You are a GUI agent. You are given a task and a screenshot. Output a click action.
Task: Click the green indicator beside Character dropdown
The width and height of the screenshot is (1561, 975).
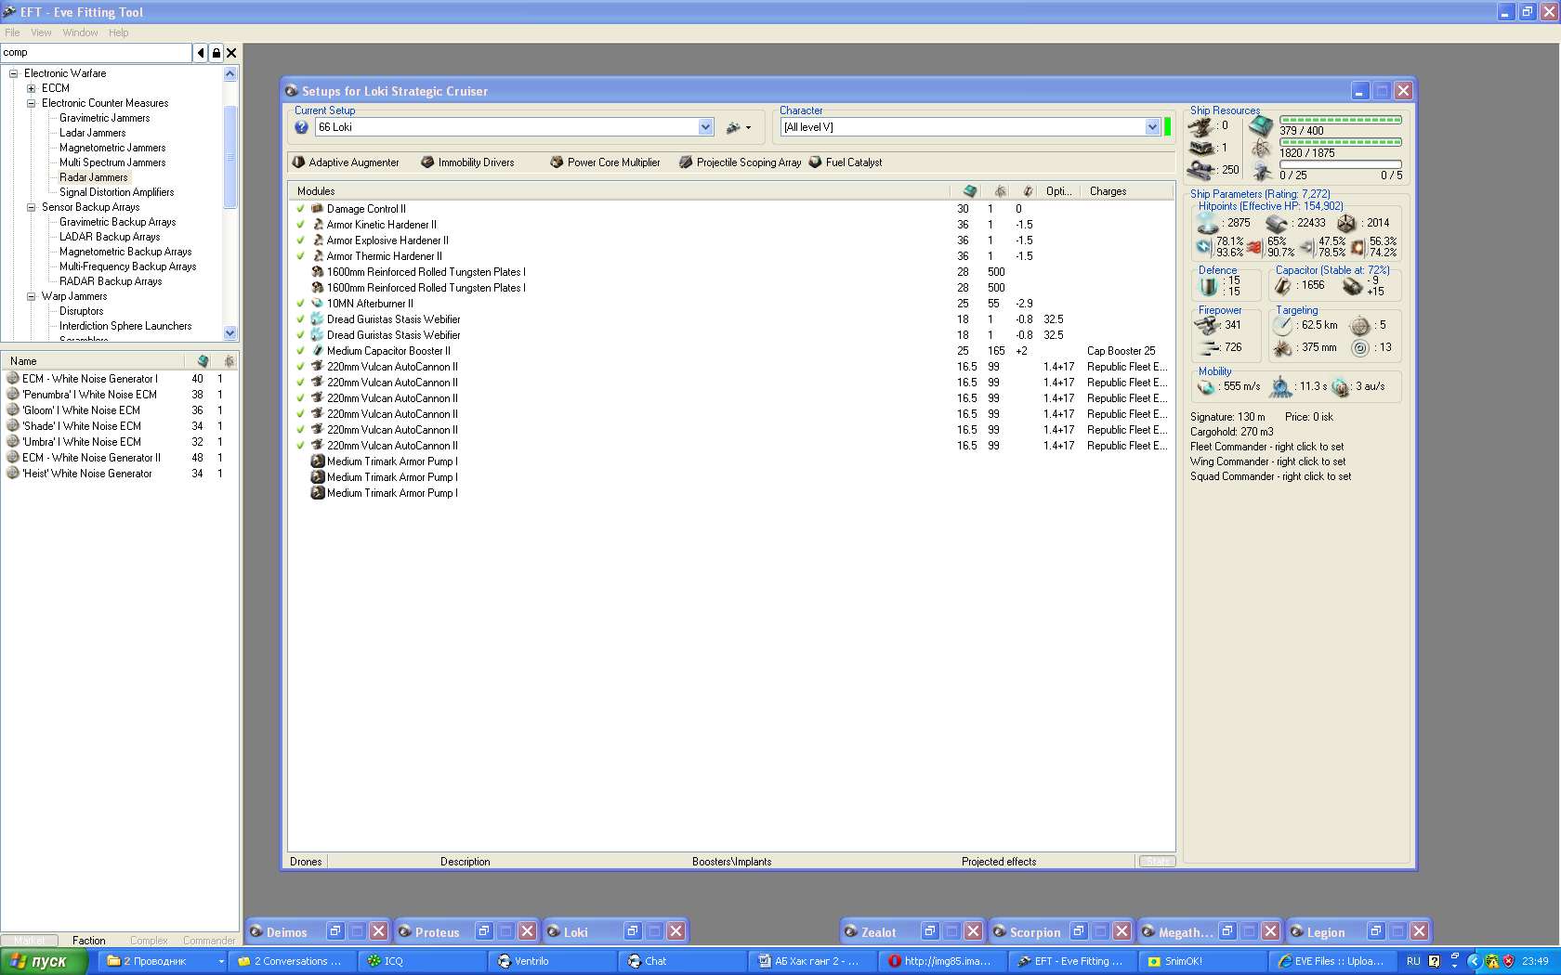point(1168,127)
